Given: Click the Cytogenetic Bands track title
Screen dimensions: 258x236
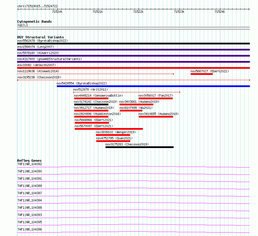Looking at the screenshot, I should (x=34, y=21).
